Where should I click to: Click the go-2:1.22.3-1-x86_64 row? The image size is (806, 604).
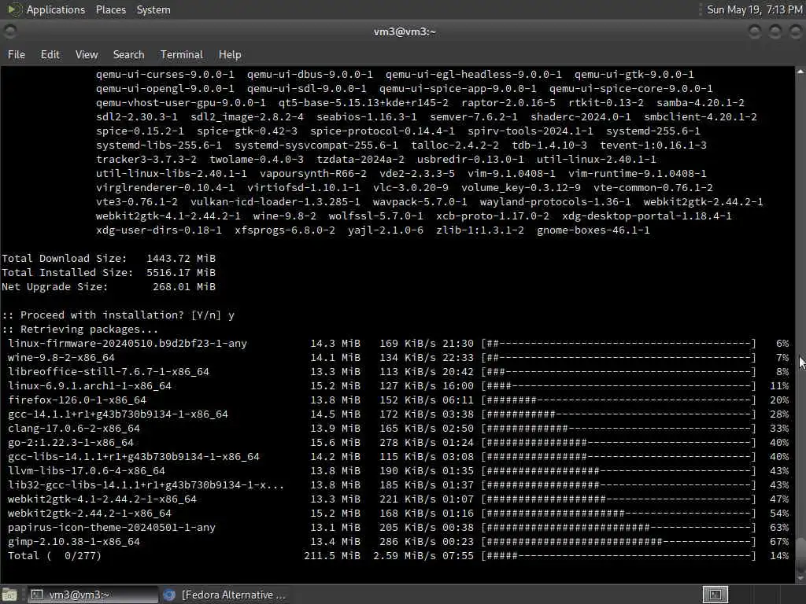coord(397,442)
